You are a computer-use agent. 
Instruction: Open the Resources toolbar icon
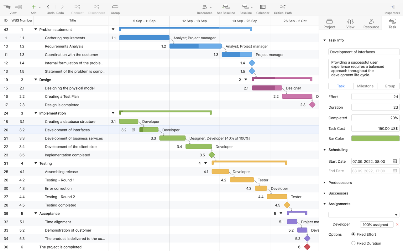pos(204,7)
